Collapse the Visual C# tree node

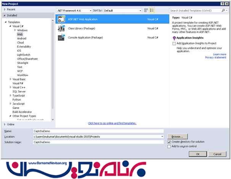click(10, 26)
